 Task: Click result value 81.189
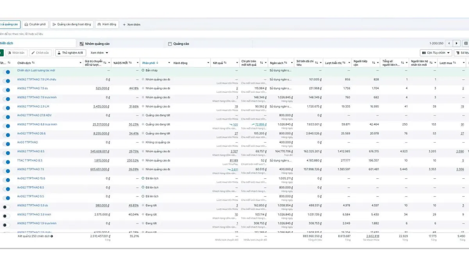tap(234, 160)
